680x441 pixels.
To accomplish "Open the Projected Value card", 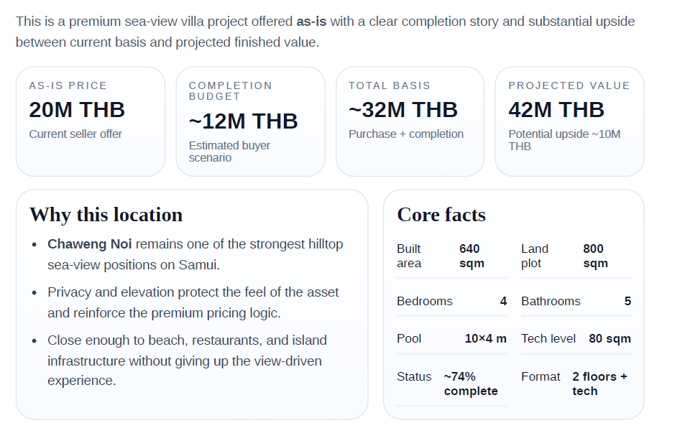I will [569, 121].
